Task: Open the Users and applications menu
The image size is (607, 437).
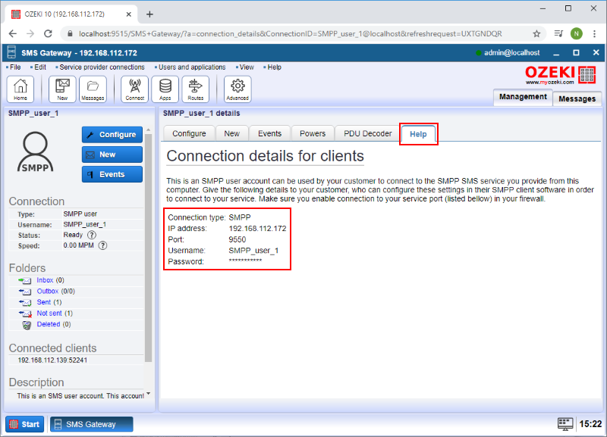Action: tap(190, 67)
